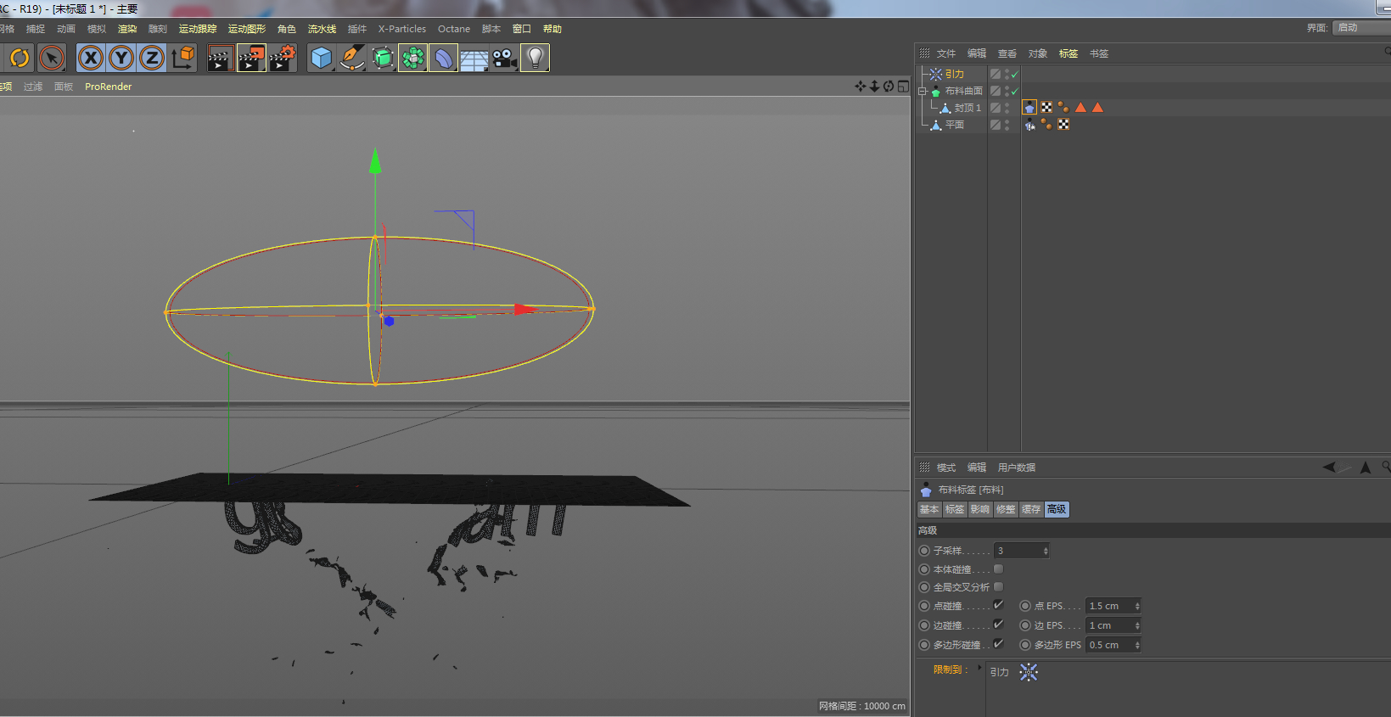Click the 子采样 value stepper arrows
This screenshot has width=1391, height=717.
pos(1046,552)
